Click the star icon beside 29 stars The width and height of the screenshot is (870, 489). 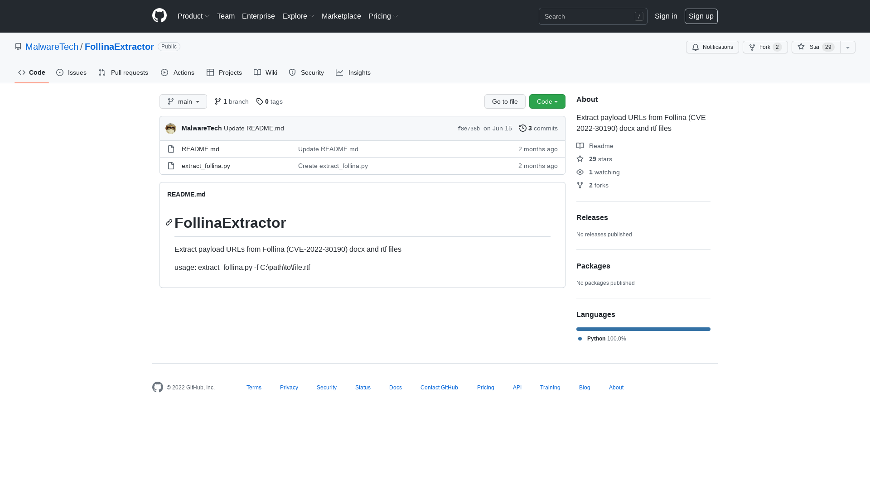[580, 159]
